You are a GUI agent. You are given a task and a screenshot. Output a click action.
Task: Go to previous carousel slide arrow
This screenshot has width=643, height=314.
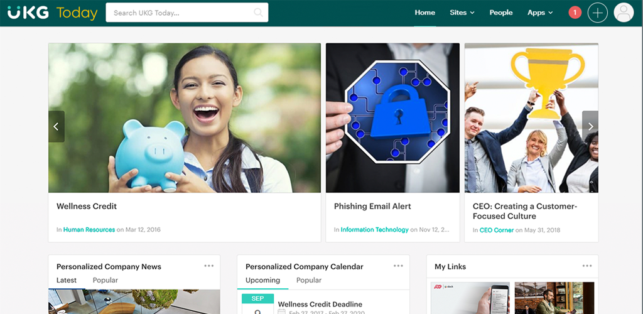(56, 127)
